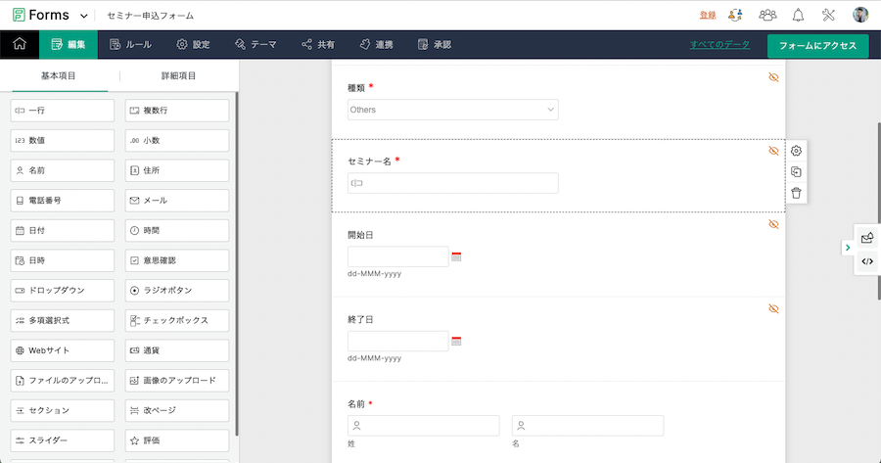The width and height of the screenshot is (881, 463).
Task: Expand the right side panel arrow
Action: tap(848, 249)
